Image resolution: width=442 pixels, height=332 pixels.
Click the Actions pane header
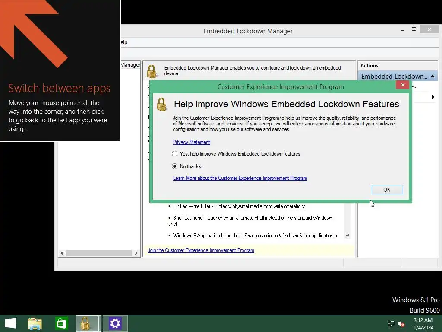point(398,66)
